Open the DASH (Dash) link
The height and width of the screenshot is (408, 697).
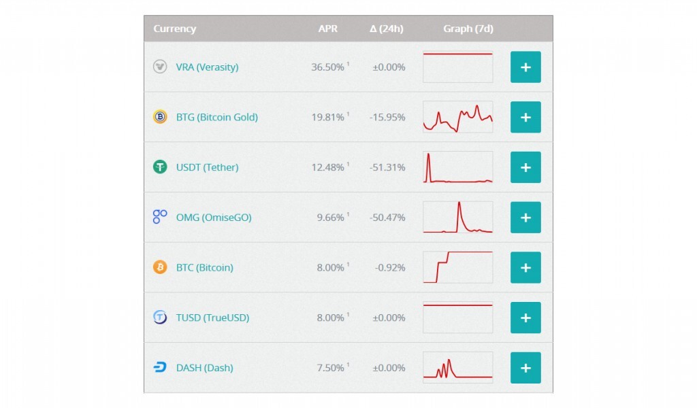(x=204, y=368)
